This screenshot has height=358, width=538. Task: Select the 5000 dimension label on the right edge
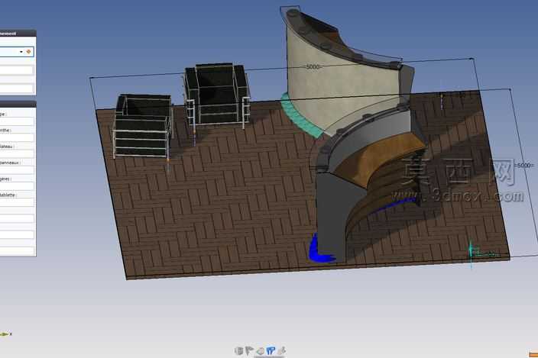[x=524, y=166]
